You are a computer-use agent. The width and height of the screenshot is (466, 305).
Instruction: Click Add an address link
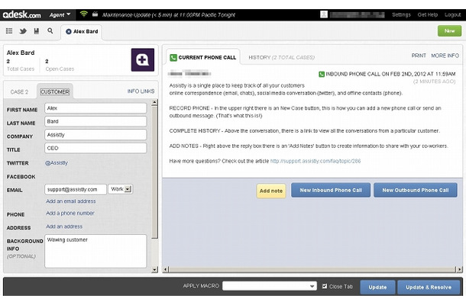pos(64,226)
